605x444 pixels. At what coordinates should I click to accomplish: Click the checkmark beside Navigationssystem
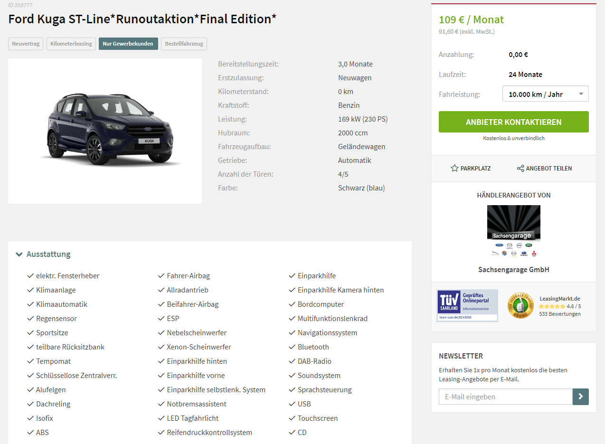pyautogui.click(x=292, y=332)
